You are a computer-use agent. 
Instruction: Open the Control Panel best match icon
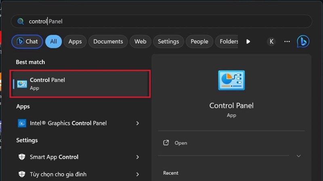22,84
